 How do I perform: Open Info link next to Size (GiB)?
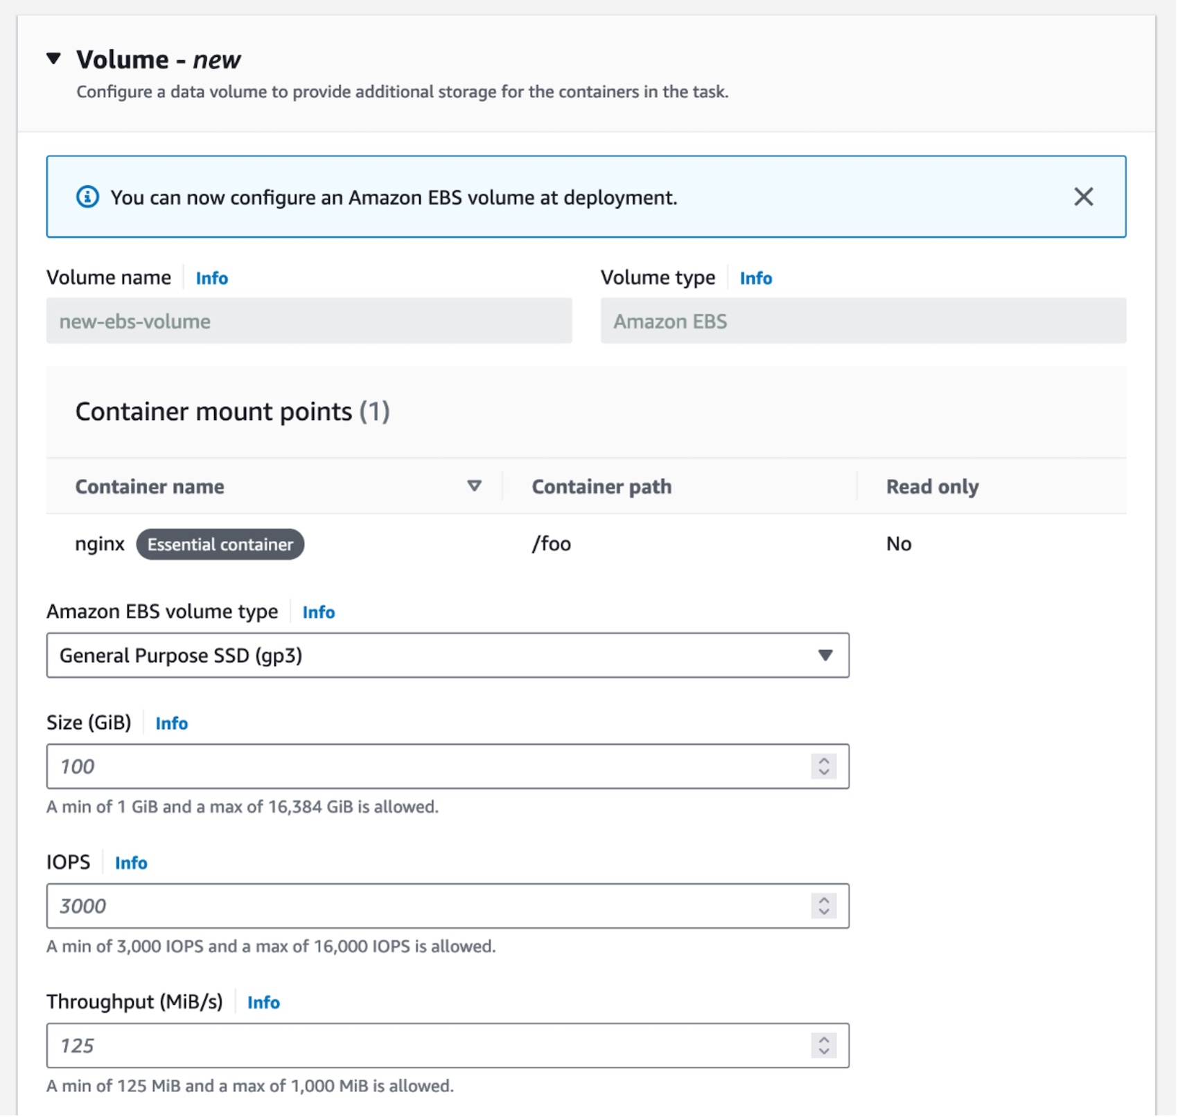click(171, 723)
